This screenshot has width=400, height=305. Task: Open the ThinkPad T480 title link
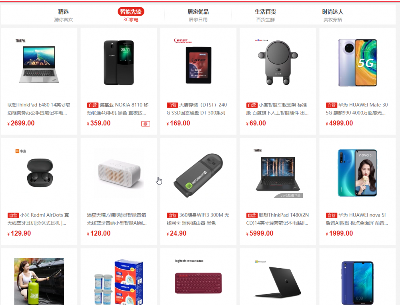coord(278,219)
